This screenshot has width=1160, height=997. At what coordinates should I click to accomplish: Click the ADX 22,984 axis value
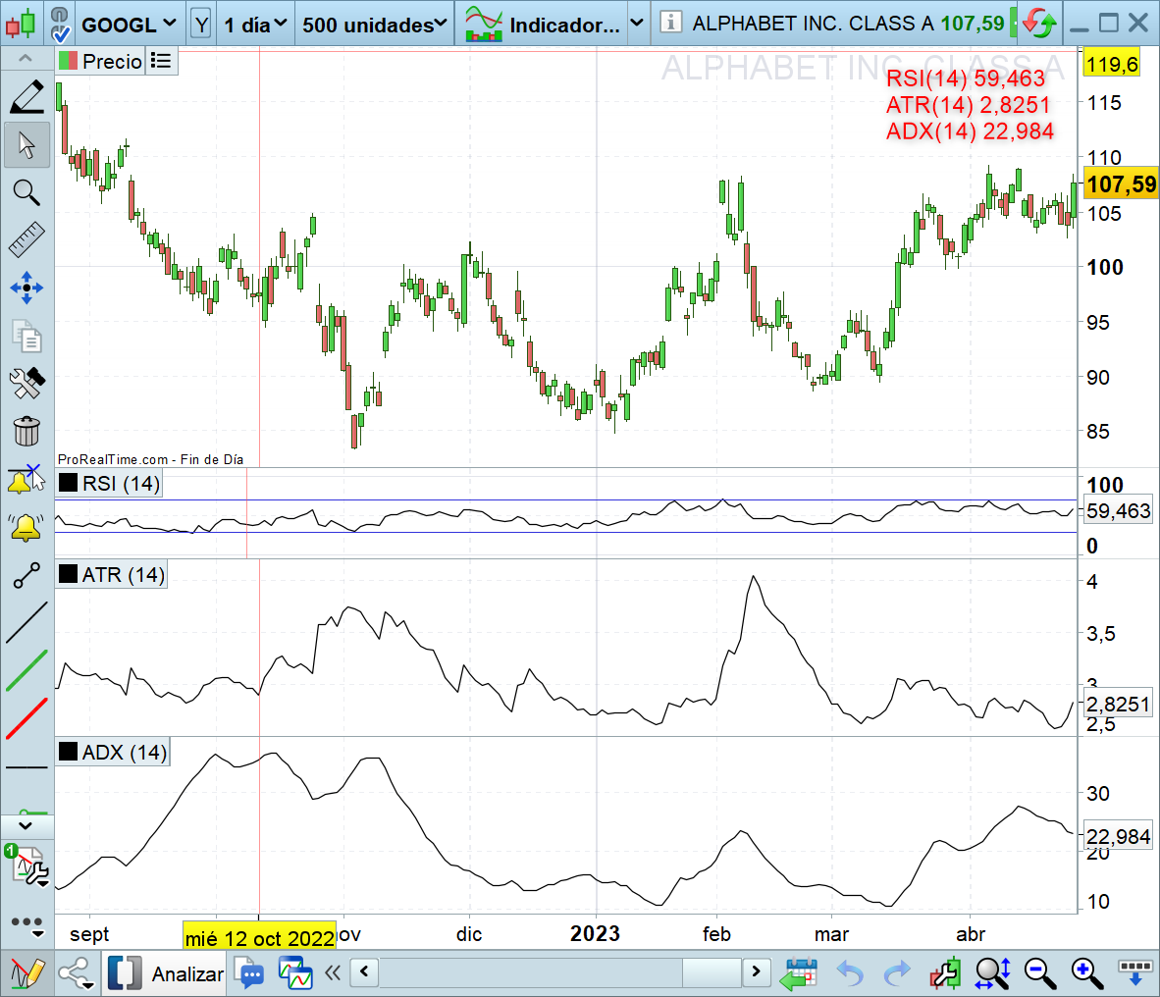coord(1118,836)
